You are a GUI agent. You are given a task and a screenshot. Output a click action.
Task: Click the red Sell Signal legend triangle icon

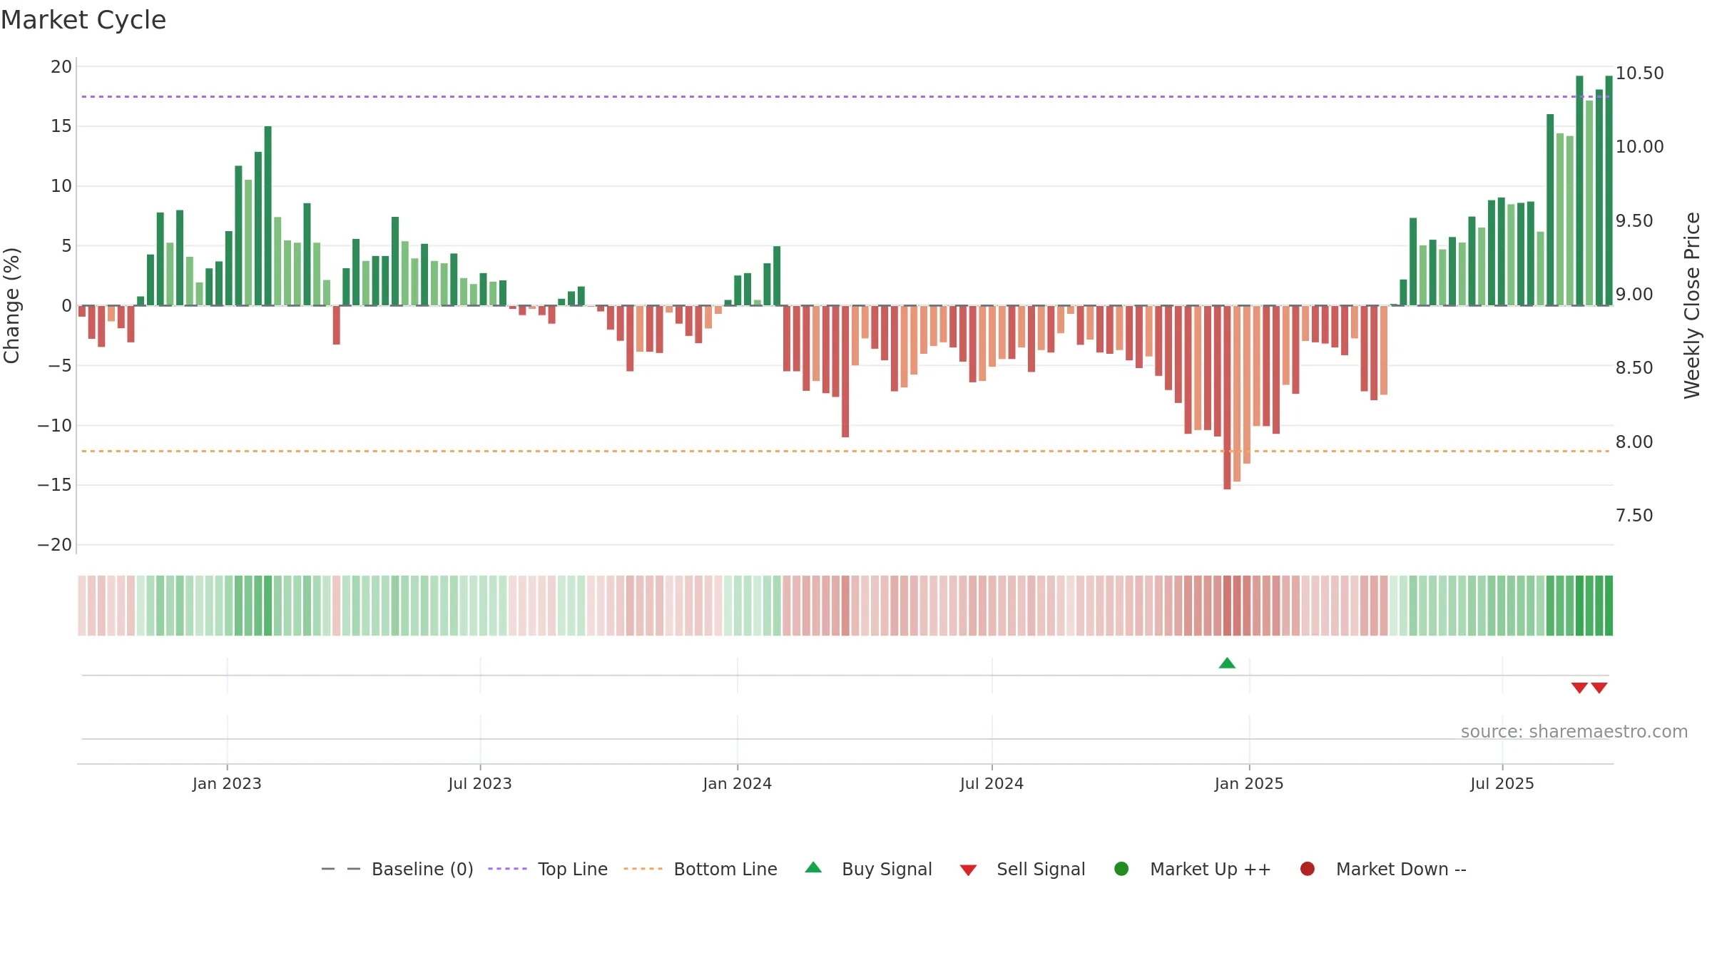coord(968,870)
